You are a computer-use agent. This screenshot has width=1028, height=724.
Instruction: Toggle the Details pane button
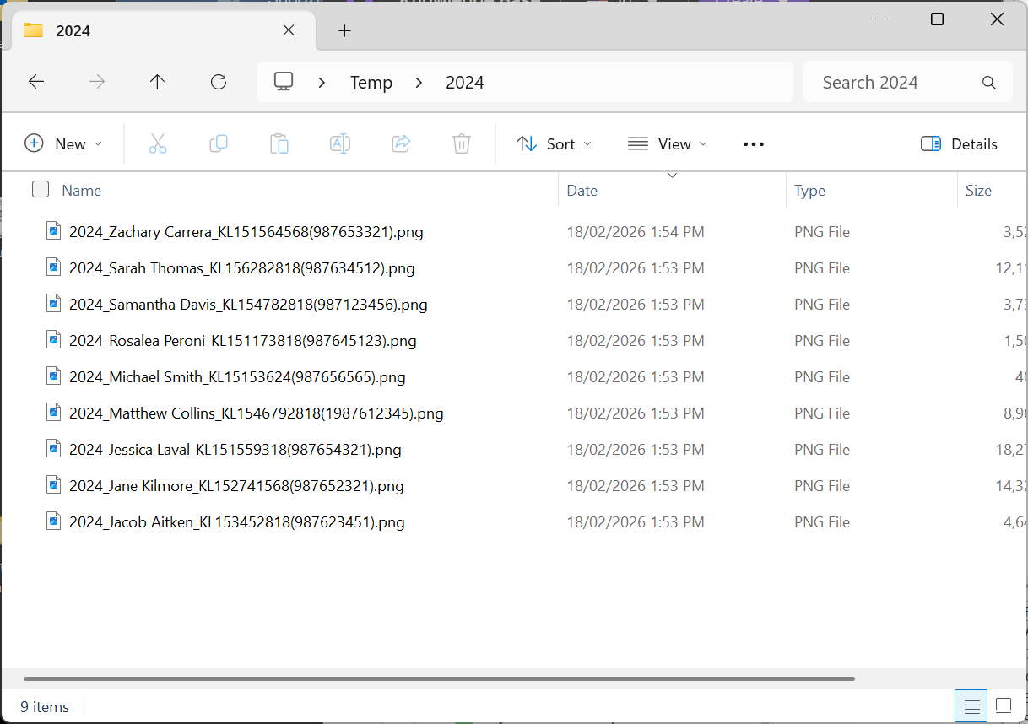tap(959, 144)
